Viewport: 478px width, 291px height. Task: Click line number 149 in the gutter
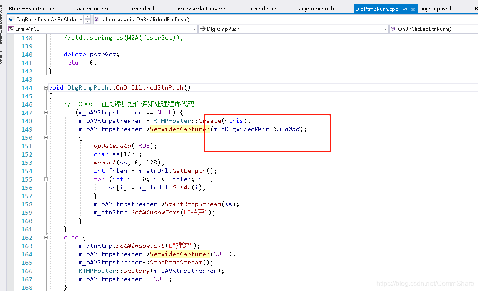[x=27, y=129]
